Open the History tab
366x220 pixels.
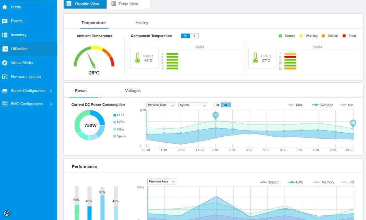click(x=142, y=23)
